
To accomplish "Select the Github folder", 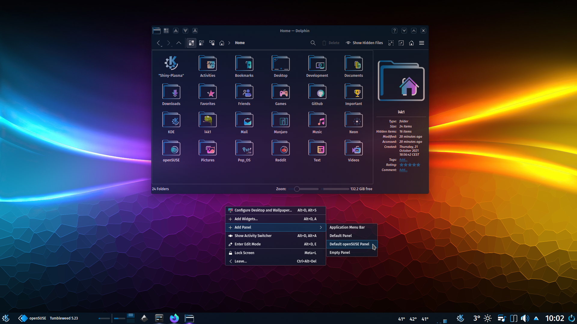I will click(x=317, y=94).
